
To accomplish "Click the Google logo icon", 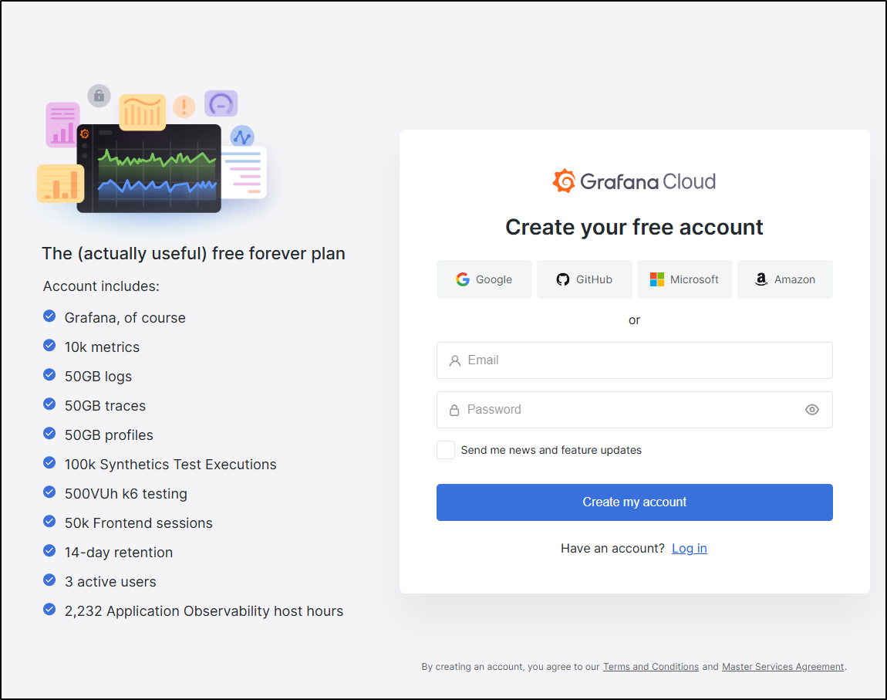I will click(463, 279).
